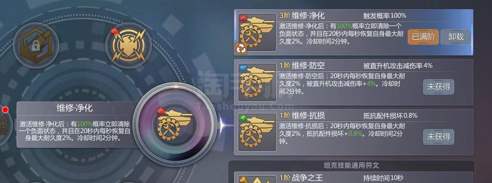Select the 维修·抗损 rune icon
Viewport: 492px width, 183px height.
click(x=257, y=132)
